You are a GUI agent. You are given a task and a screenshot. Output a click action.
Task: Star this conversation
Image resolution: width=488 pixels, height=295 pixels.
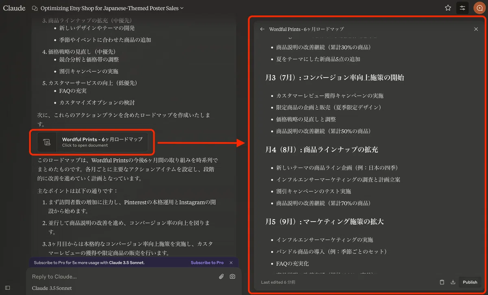[448, 8]
